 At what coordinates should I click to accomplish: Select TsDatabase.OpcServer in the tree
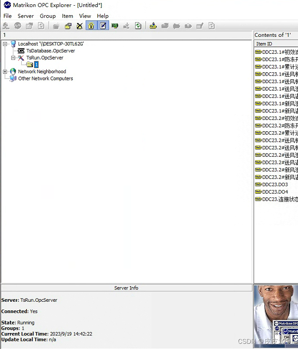[x=51, y=51]
